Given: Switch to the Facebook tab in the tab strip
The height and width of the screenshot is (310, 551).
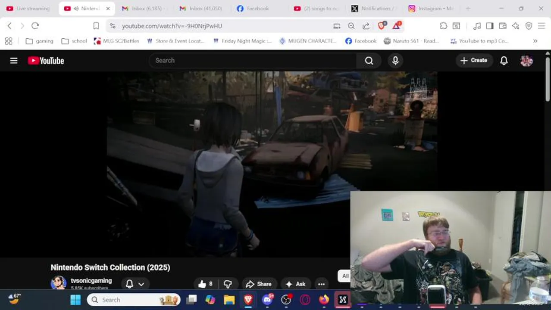Looking at the screenshot, I should tap(253, 9).
